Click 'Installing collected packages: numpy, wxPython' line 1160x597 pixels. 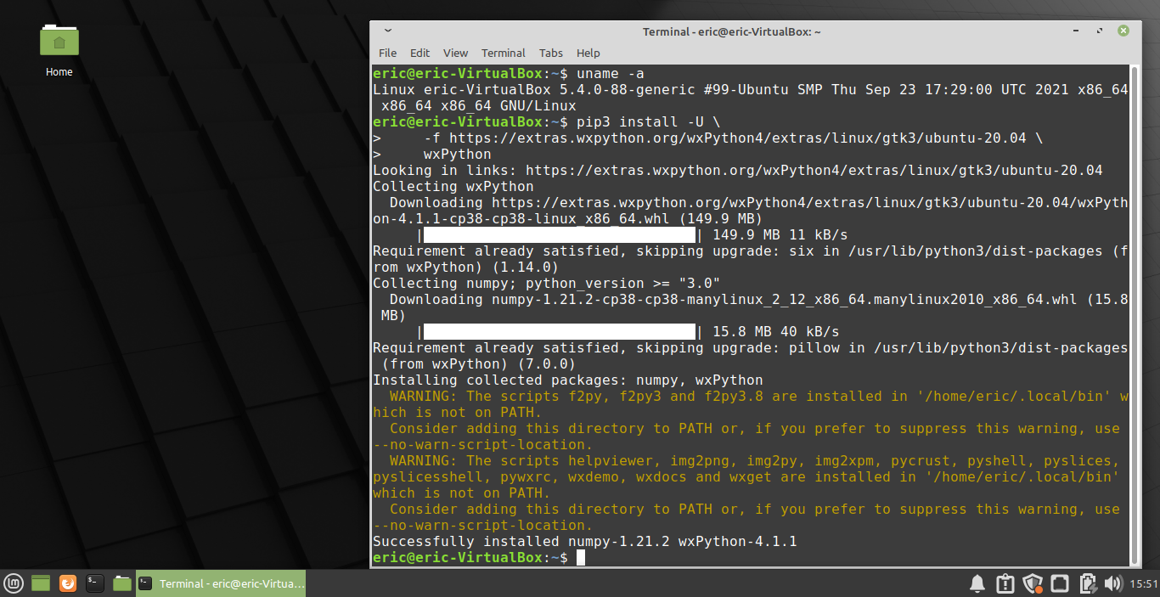(568, 380)
